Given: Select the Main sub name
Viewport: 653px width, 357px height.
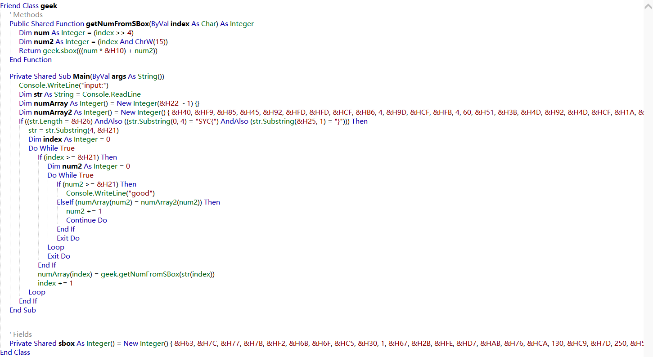Looking at the screenshot, I should tap(81, 76).
